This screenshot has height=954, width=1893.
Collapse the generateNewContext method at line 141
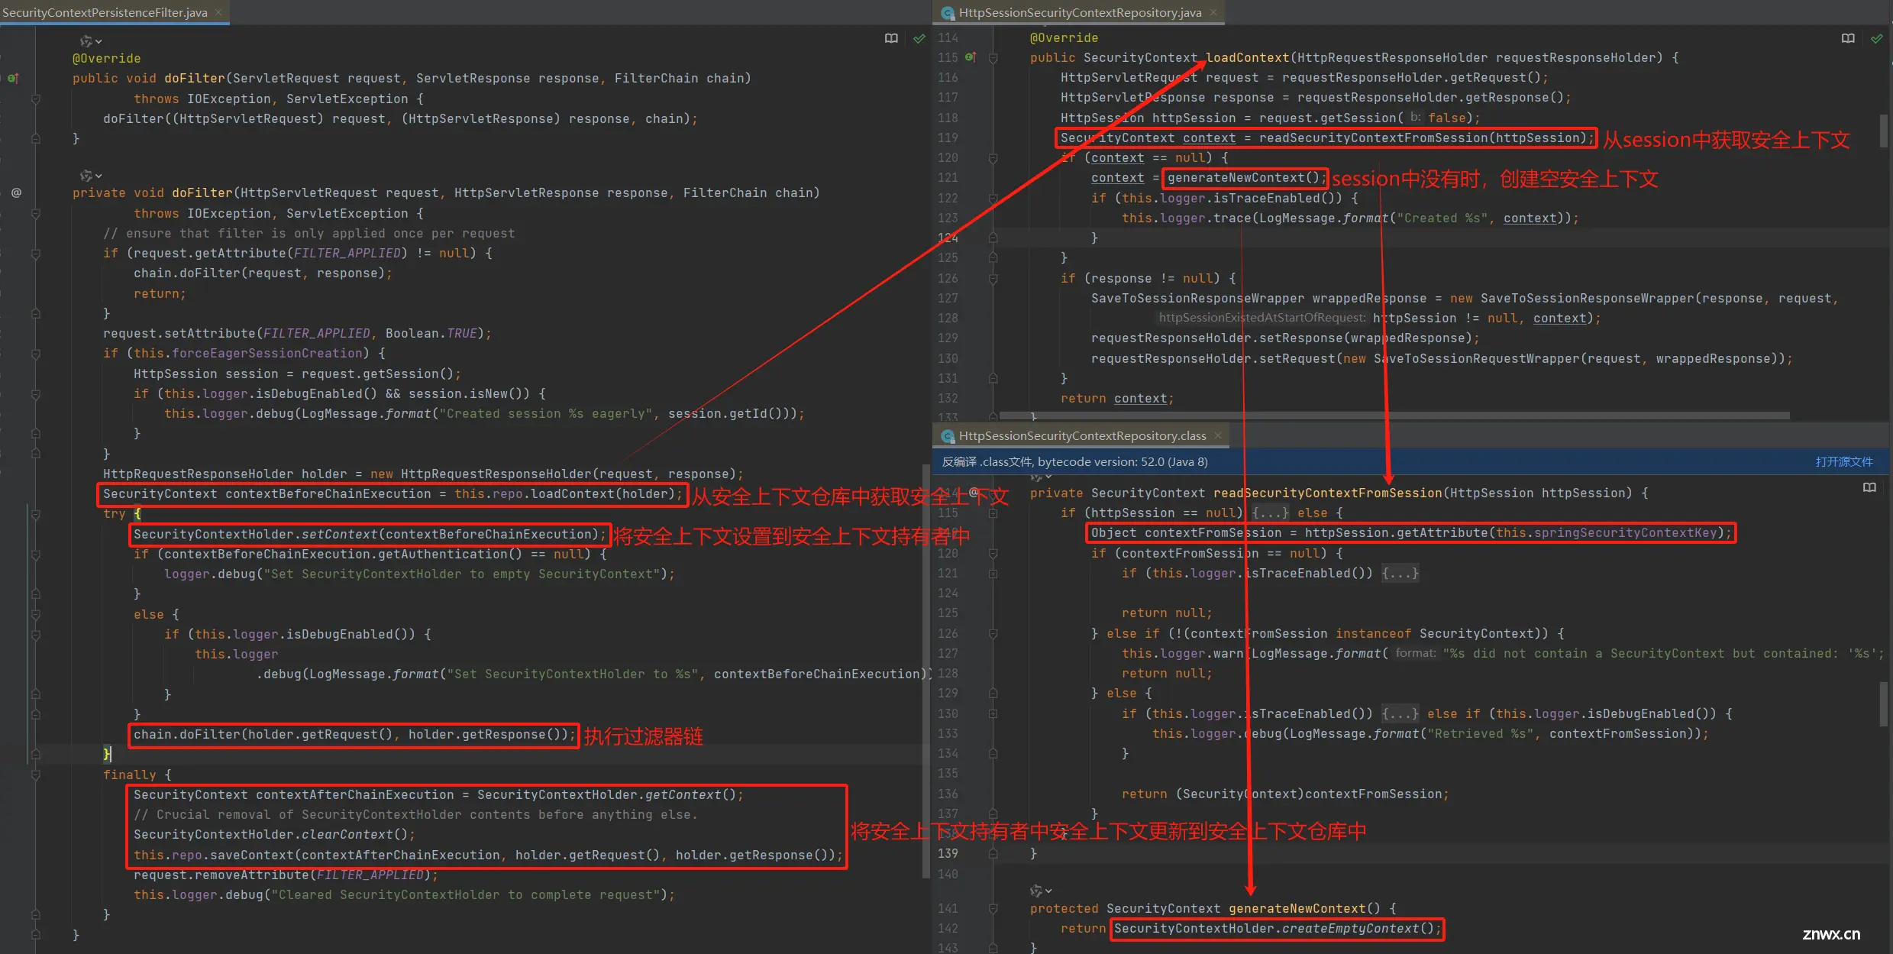pos(993,908)
